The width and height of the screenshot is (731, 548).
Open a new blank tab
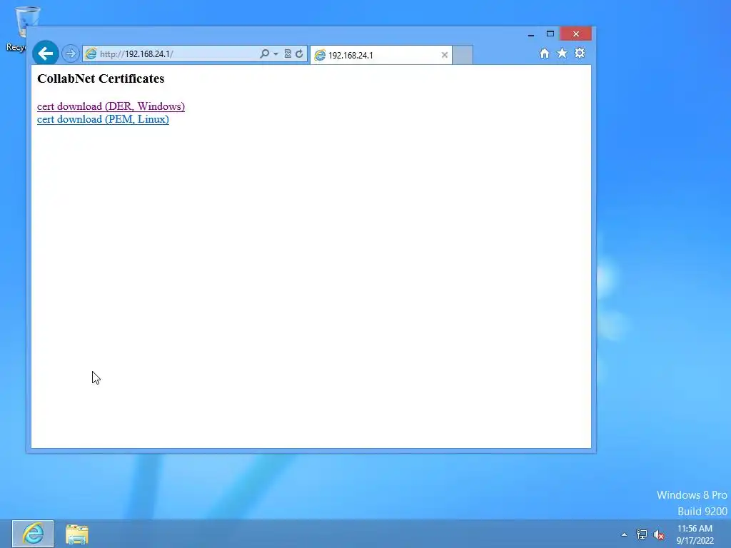click(463, 55)
